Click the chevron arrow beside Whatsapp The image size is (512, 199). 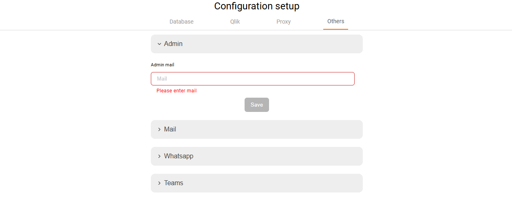point(159,156)
